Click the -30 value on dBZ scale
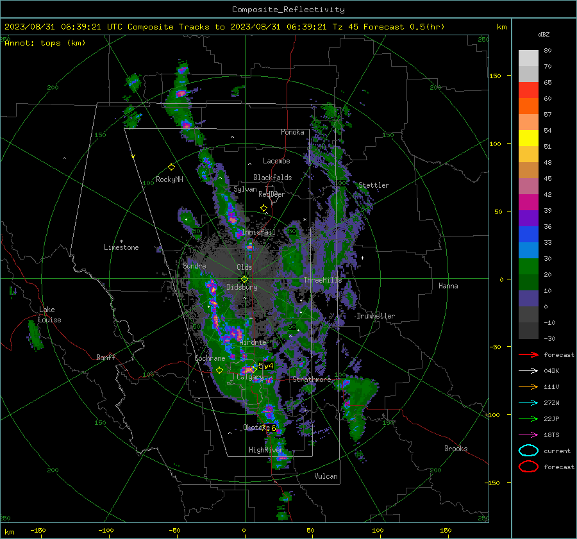 [x=549, y=338]
